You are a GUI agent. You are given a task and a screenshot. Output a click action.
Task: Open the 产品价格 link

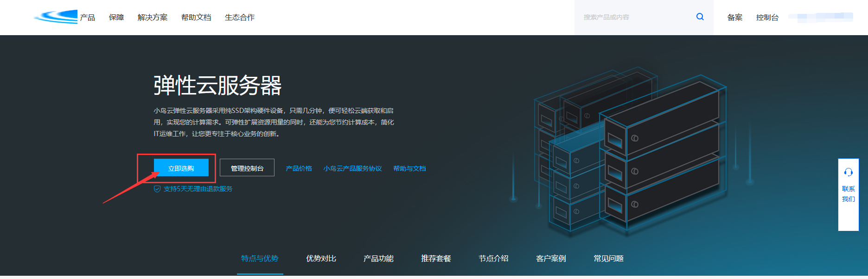(x=299, y=168)
